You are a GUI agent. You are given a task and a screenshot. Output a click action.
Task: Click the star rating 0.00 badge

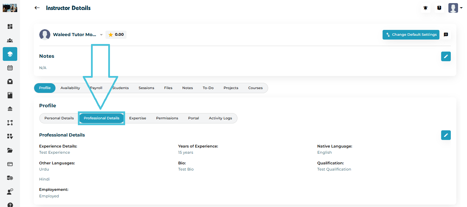116,35
